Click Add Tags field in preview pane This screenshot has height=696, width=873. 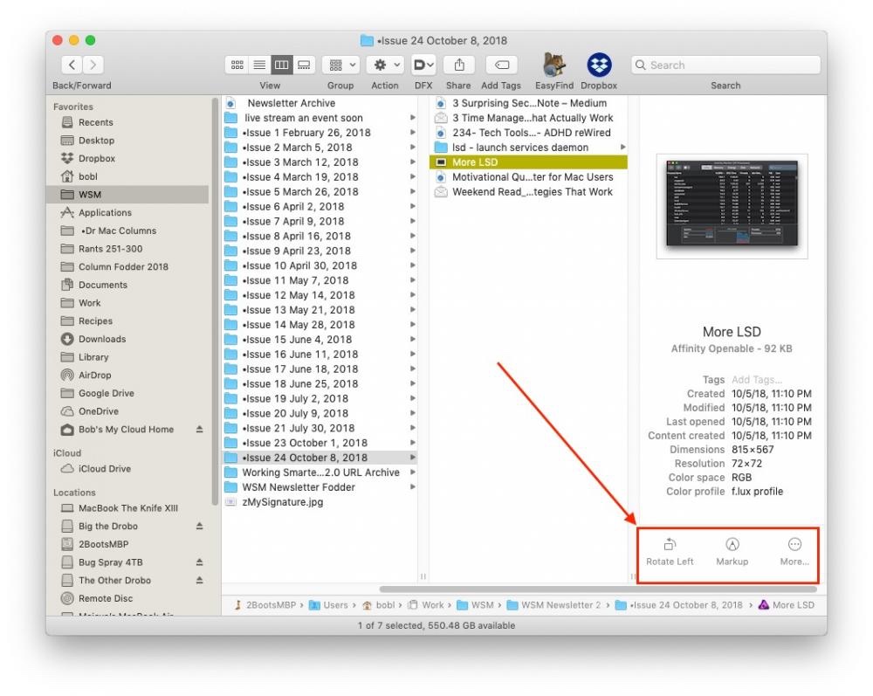point(756,380)
